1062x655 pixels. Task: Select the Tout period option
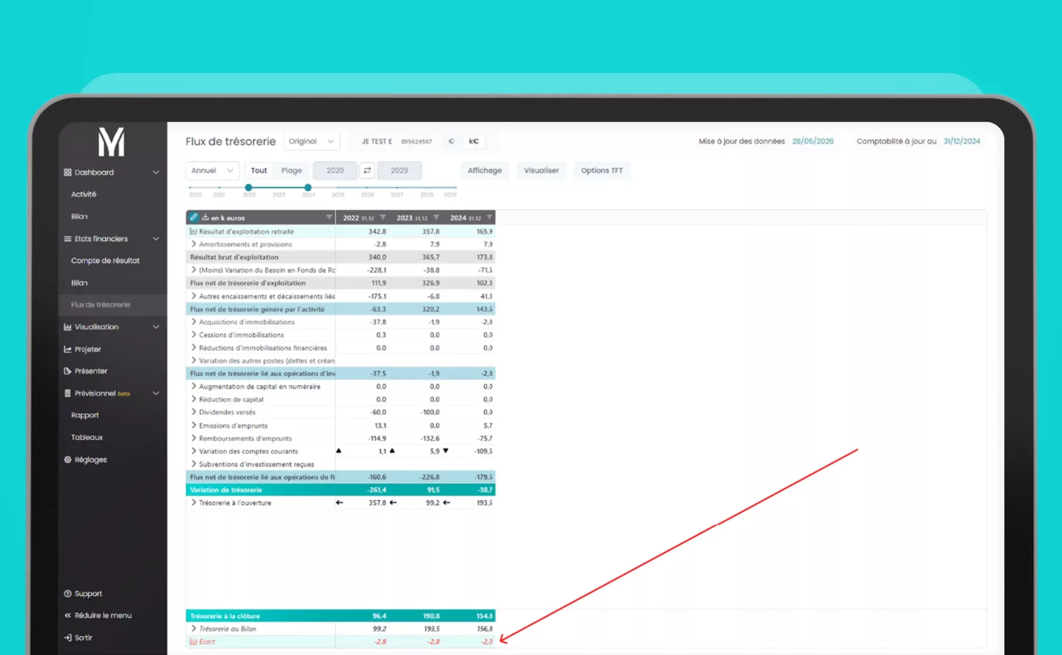click(x=259, y=170)
